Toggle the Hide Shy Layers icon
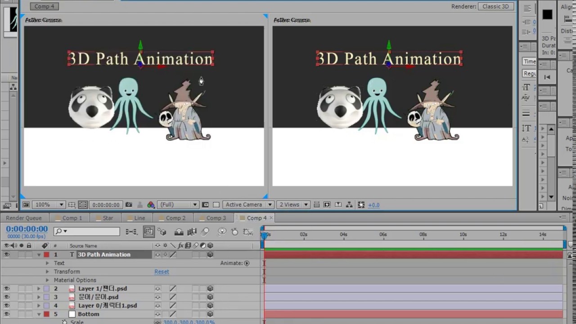The height and width of the screenshot is (324, 576). [x=179, y=232]
